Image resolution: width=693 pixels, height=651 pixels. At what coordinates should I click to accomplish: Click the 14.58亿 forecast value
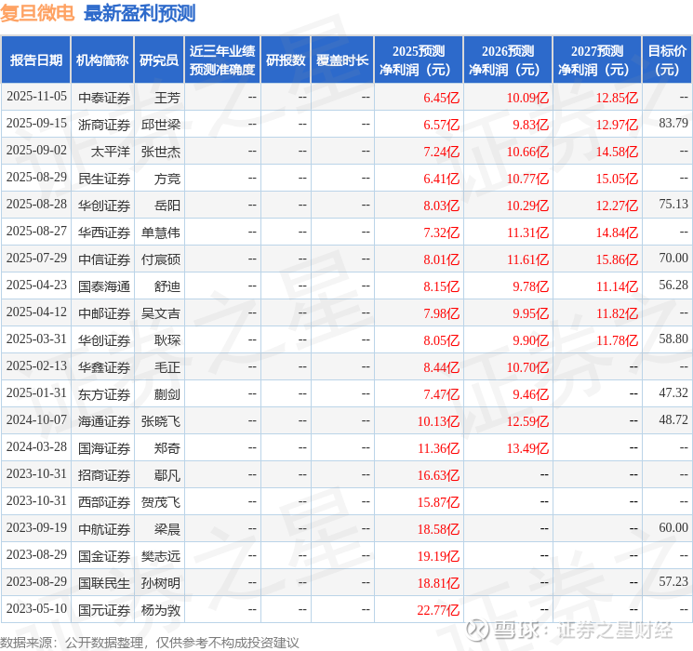click(x=617, y=152)
